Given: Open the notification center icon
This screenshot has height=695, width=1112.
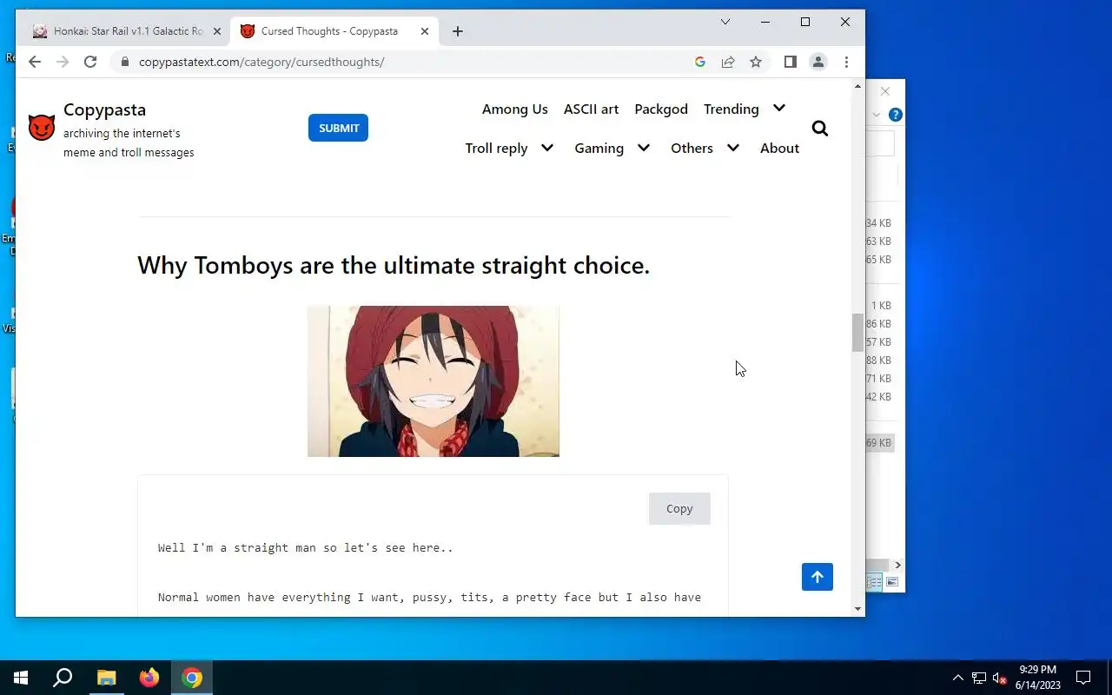Looking at the screenshot, I should [x=1083, y=678].
